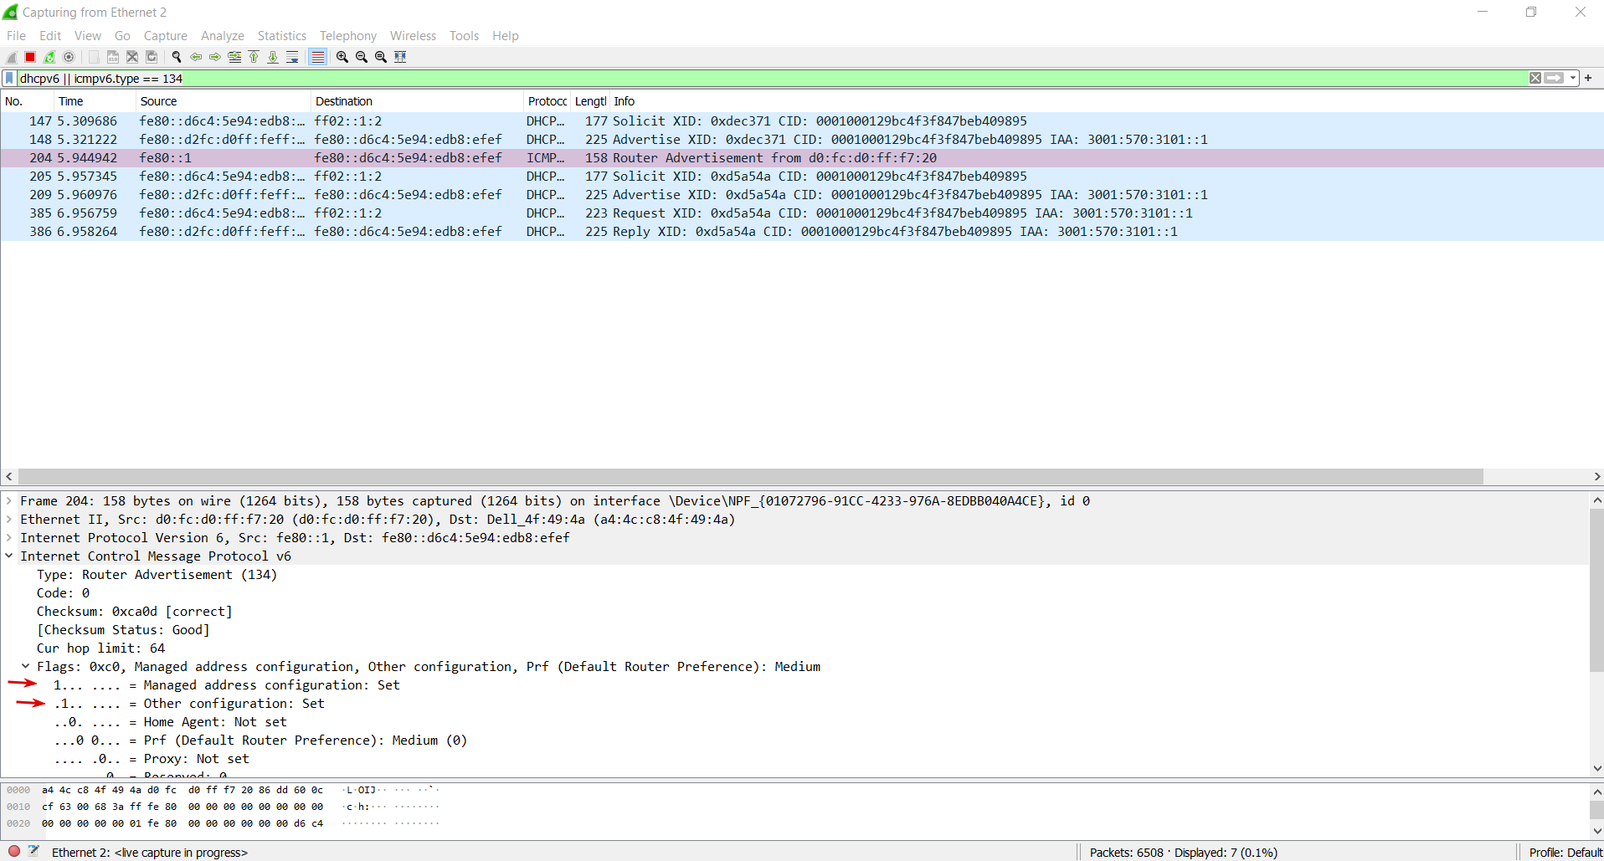
Task: Click the go to specified packet icon
Action: (234, 57)
